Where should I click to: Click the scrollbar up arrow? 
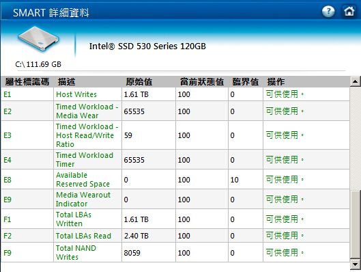[x=356, y=81]
